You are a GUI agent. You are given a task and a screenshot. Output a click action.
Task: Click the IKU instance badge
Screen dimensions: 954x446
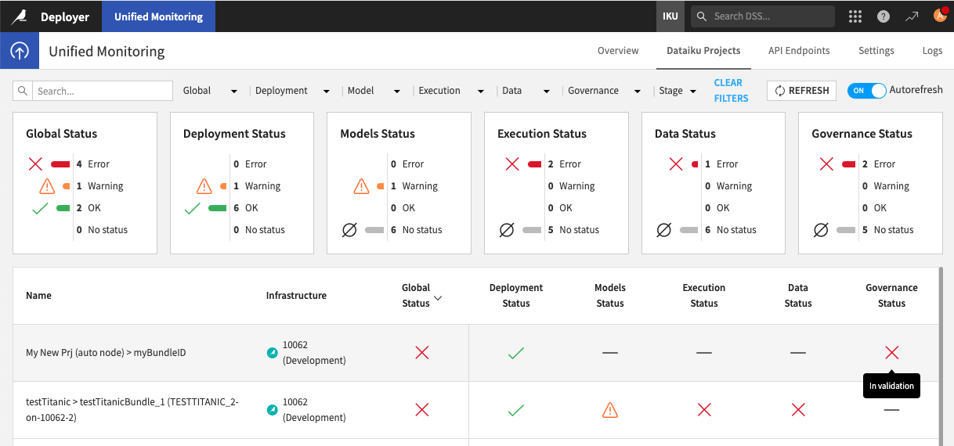(670, 16)
